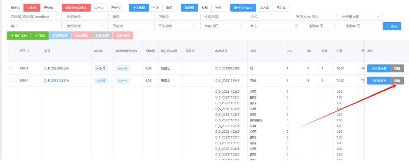Image resolution: width=409 pixels, height=168 pixels.
Task: Click the 查询 search button
Action: pos(392,26)
